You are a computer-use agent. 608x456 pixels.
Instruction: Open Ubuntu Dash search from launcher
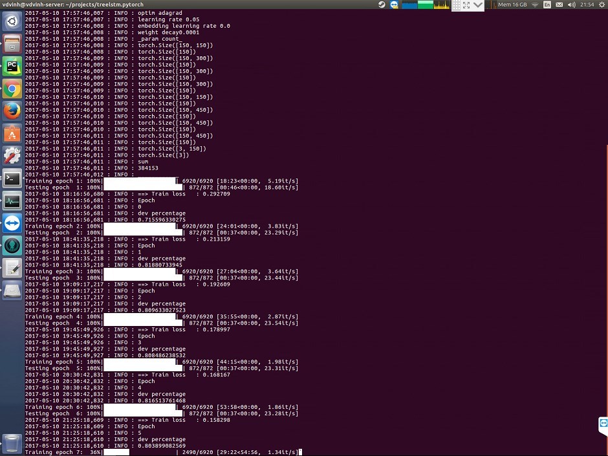[x=12, y=21]
